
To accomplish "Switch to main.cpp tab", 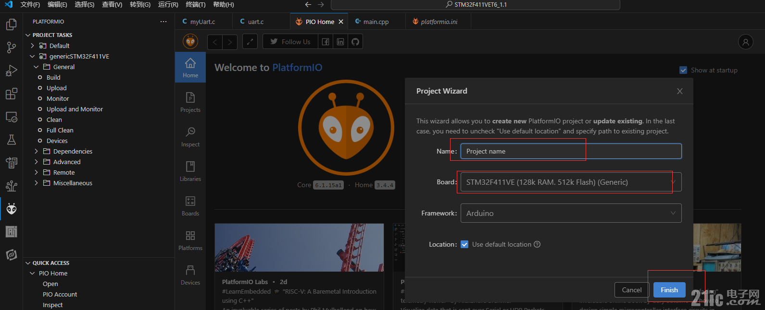I will [x=376, y=22].
